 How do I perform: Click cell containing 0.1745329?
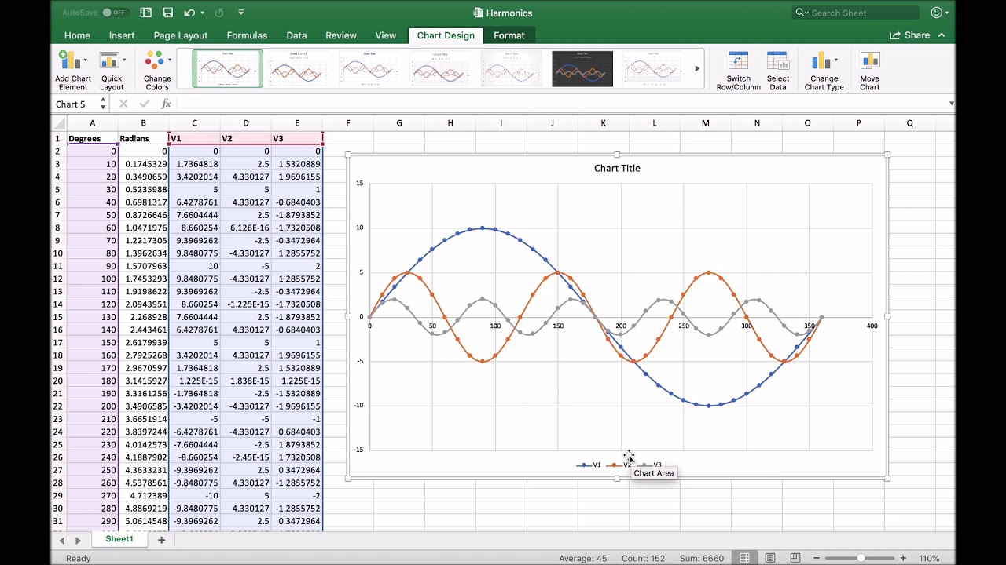[x=143, y=164]
